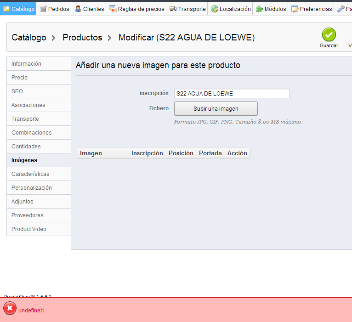Click the Clientes person icon
352x322 pixels.
pos(78,9)
